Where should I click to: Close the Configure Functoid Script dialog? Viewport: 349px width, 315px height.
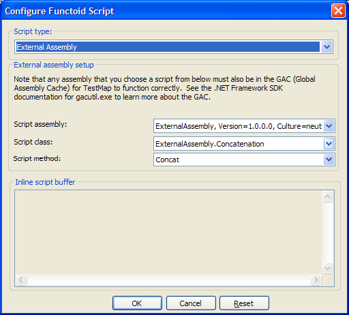pyautogui.click(x=338, y=11)
